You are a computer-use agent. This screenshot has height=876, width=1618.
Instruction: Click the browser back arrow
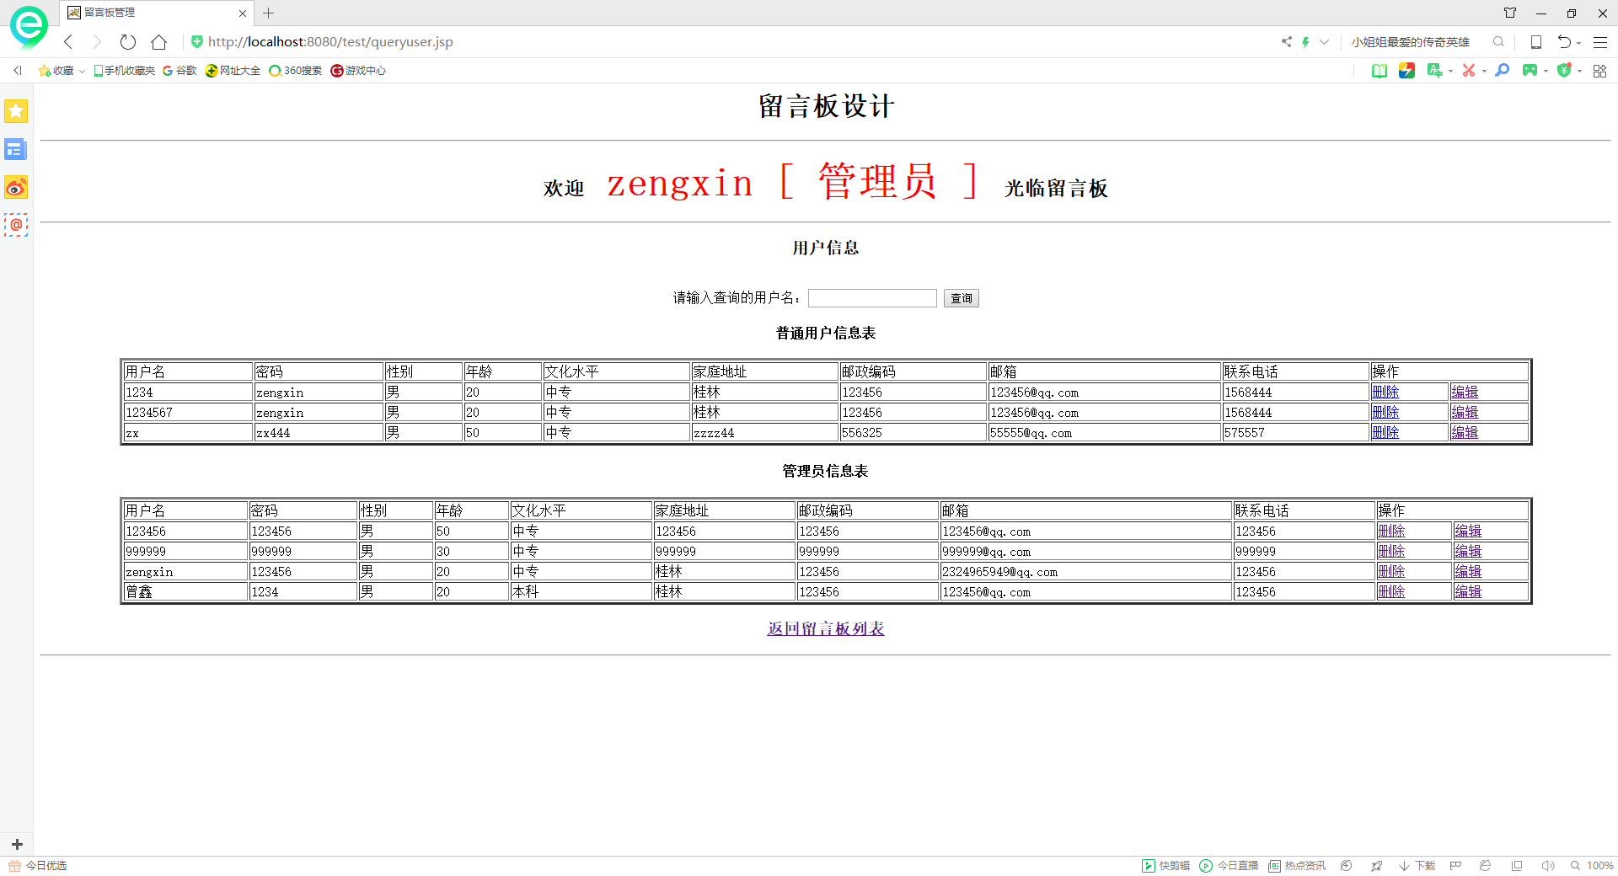tap(68, 42)
